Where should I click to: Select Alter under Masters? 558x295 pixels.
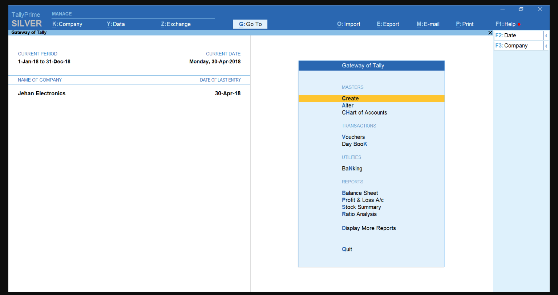coord(347,106)
